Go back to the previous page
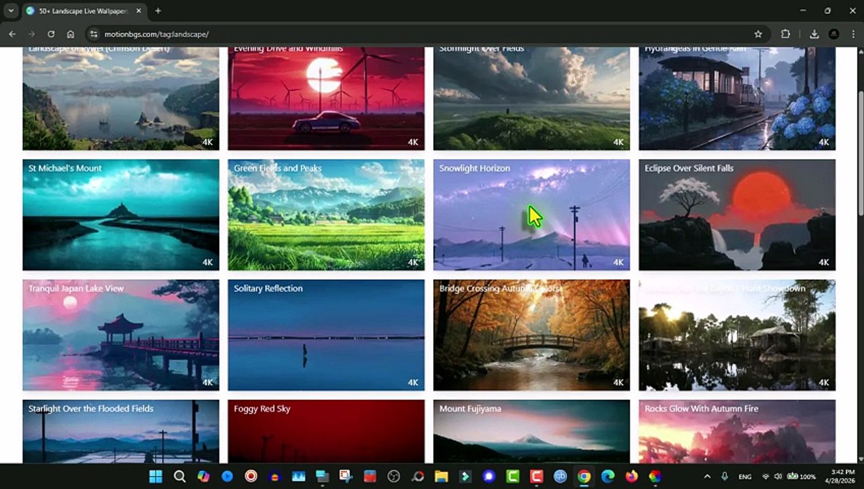Image resolution: width=864 pixels, height=489 pixels. tap(12, 34)
